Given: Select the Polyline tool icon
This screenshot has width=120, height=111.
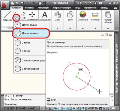Looking at the screenshot, I should coord(23,13).
